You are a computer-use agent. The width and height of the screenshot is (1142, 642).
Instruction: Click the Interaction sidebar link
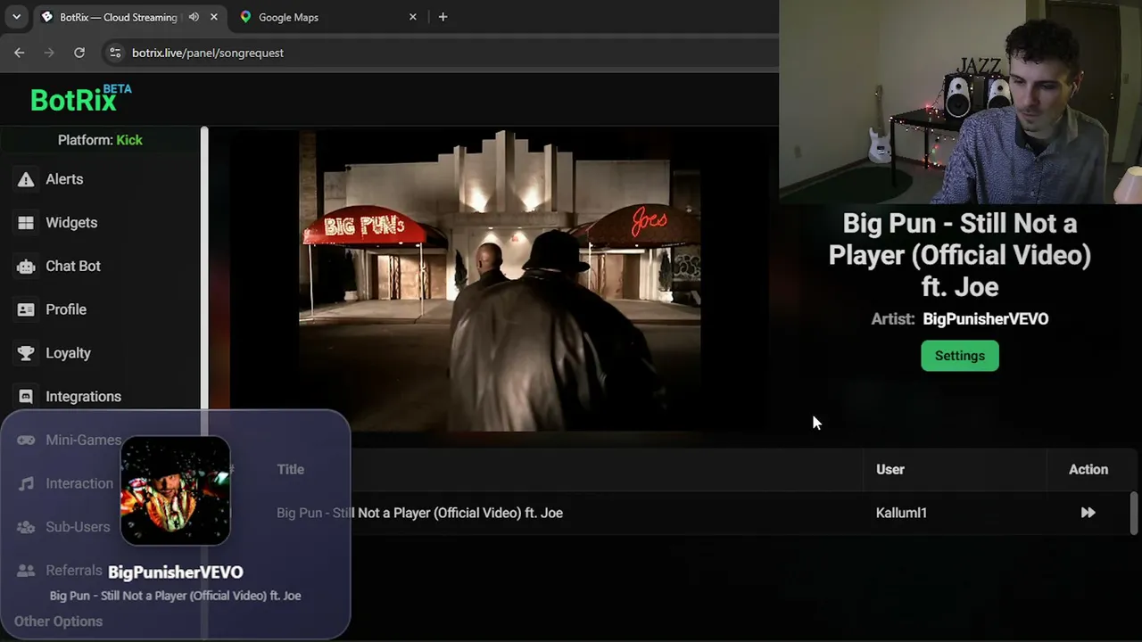(79, 483)
